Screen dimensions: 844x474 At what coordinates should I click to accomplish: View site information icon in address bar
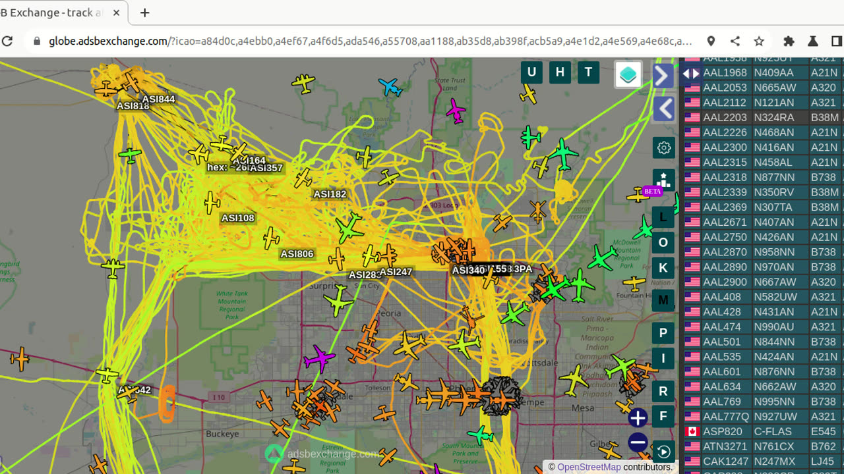pyautogui.click(x=36, y=41)
